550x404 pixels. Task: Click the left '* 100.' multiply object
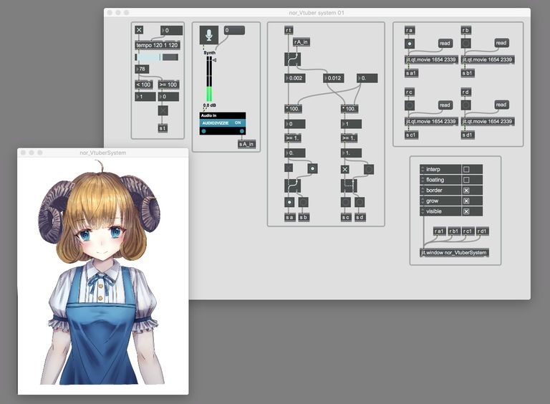(292, 109)
